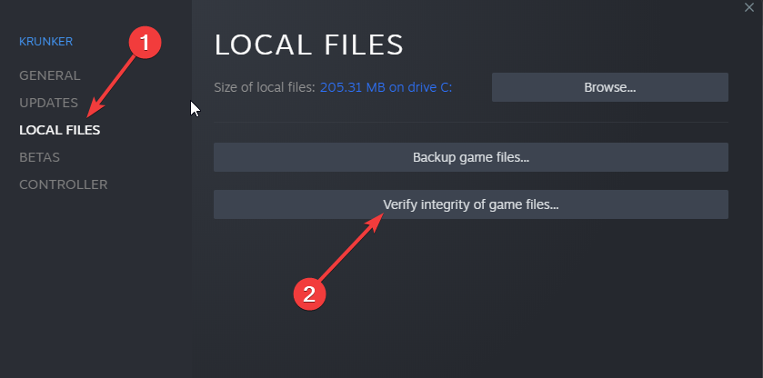Open the CONTROLLER settings tab
Screen dimensions: 763x378
[x=64, y=184]
